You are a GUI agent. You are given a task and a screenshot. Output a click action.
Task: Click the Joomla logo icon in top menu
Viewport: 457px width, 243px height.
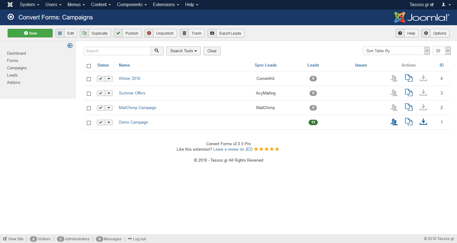(10, 5)
